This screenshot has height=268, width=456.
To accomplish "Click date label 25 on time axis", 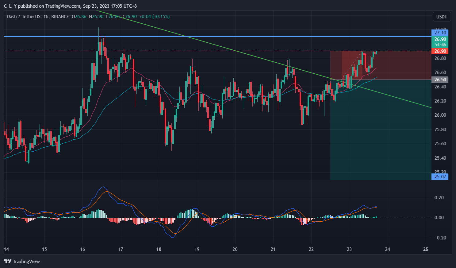I will pos(426,249).
